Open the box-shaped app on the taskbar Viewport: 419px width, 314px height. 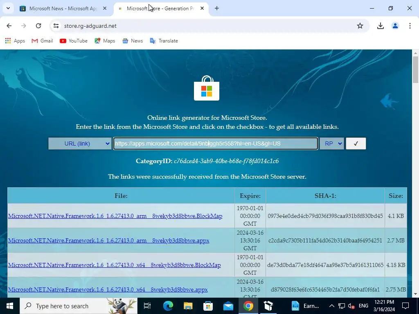point(268,306)
